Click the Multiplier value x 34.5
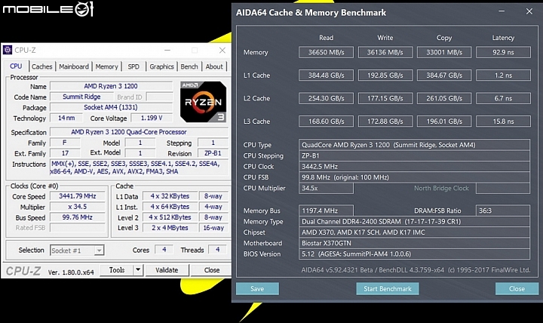 pos(77,207)
